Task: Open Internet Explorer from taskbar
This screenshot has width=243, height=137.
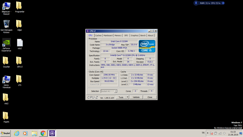Action: pyautogui.click(x=16, y=133)
